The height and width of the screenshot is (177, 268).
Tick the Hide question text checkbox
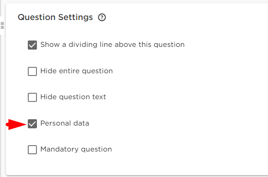[32, 97]
